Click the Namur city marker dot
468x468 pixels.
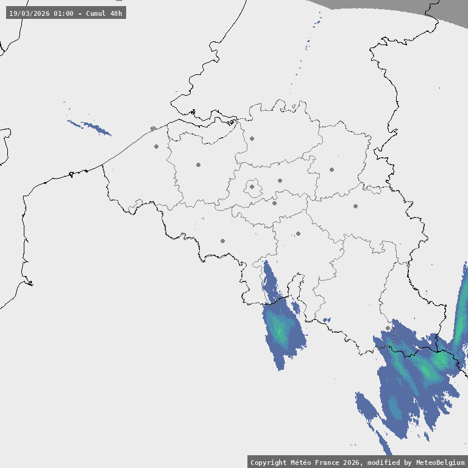[298, 233]
